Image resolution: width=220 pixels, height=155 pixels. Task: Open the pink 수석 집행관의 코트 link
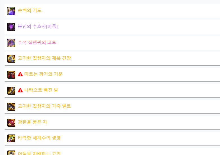[37, 42]
